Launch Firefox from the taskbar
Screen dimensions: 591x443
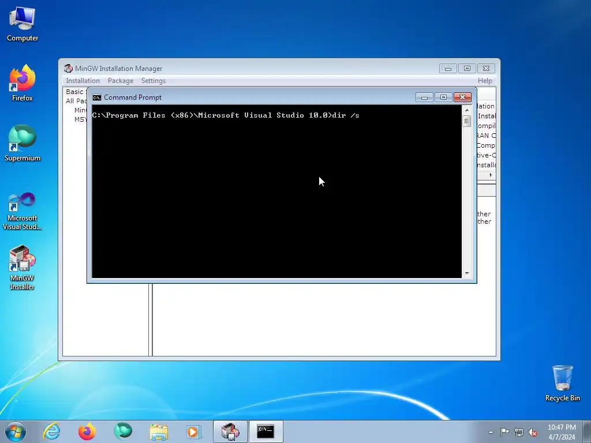pos(87,431)
